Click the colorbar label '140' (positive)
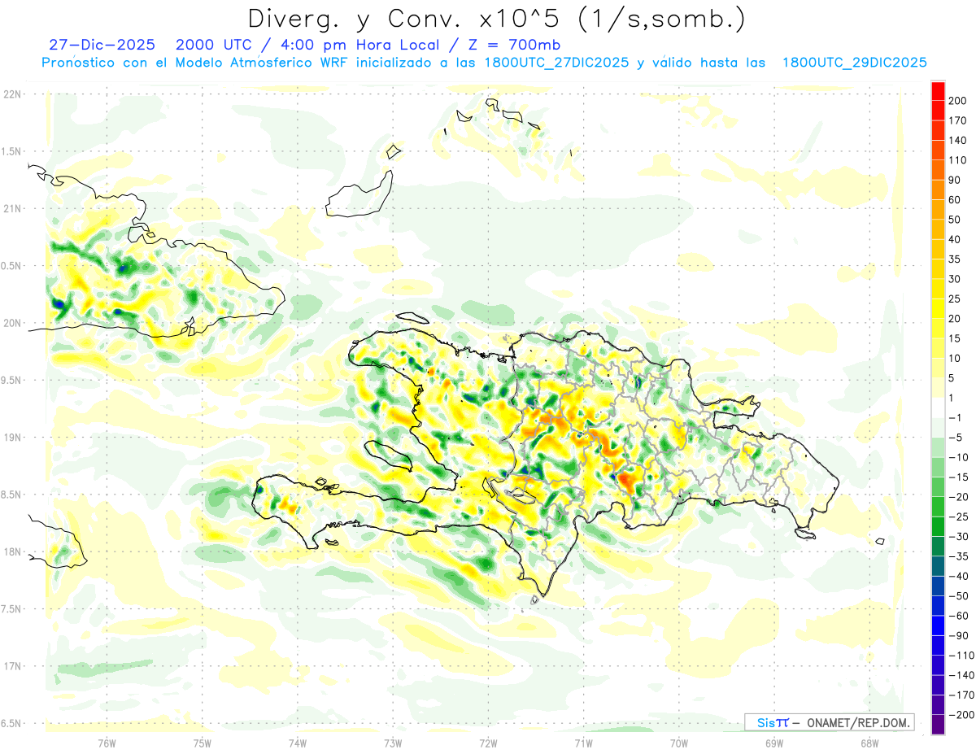The width and height of the screenshot is (976, 754). 959,141
